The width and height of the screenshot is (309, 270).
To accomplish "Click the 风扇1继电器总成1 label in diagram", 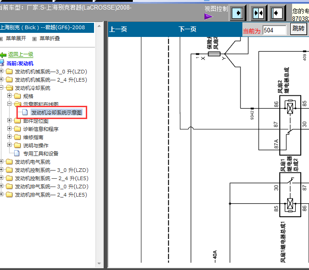I will (x=283, y=242).
